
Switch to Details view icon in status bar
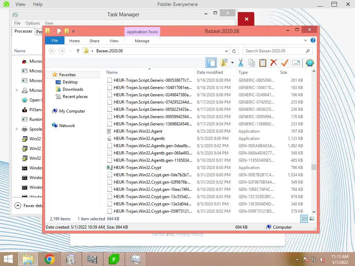point(304,219)
